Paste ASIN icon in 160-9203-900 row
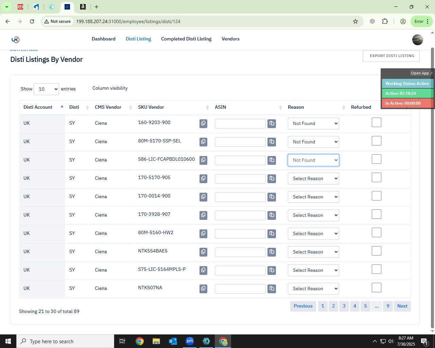This screenshot has height=348, width=435. 272,123
